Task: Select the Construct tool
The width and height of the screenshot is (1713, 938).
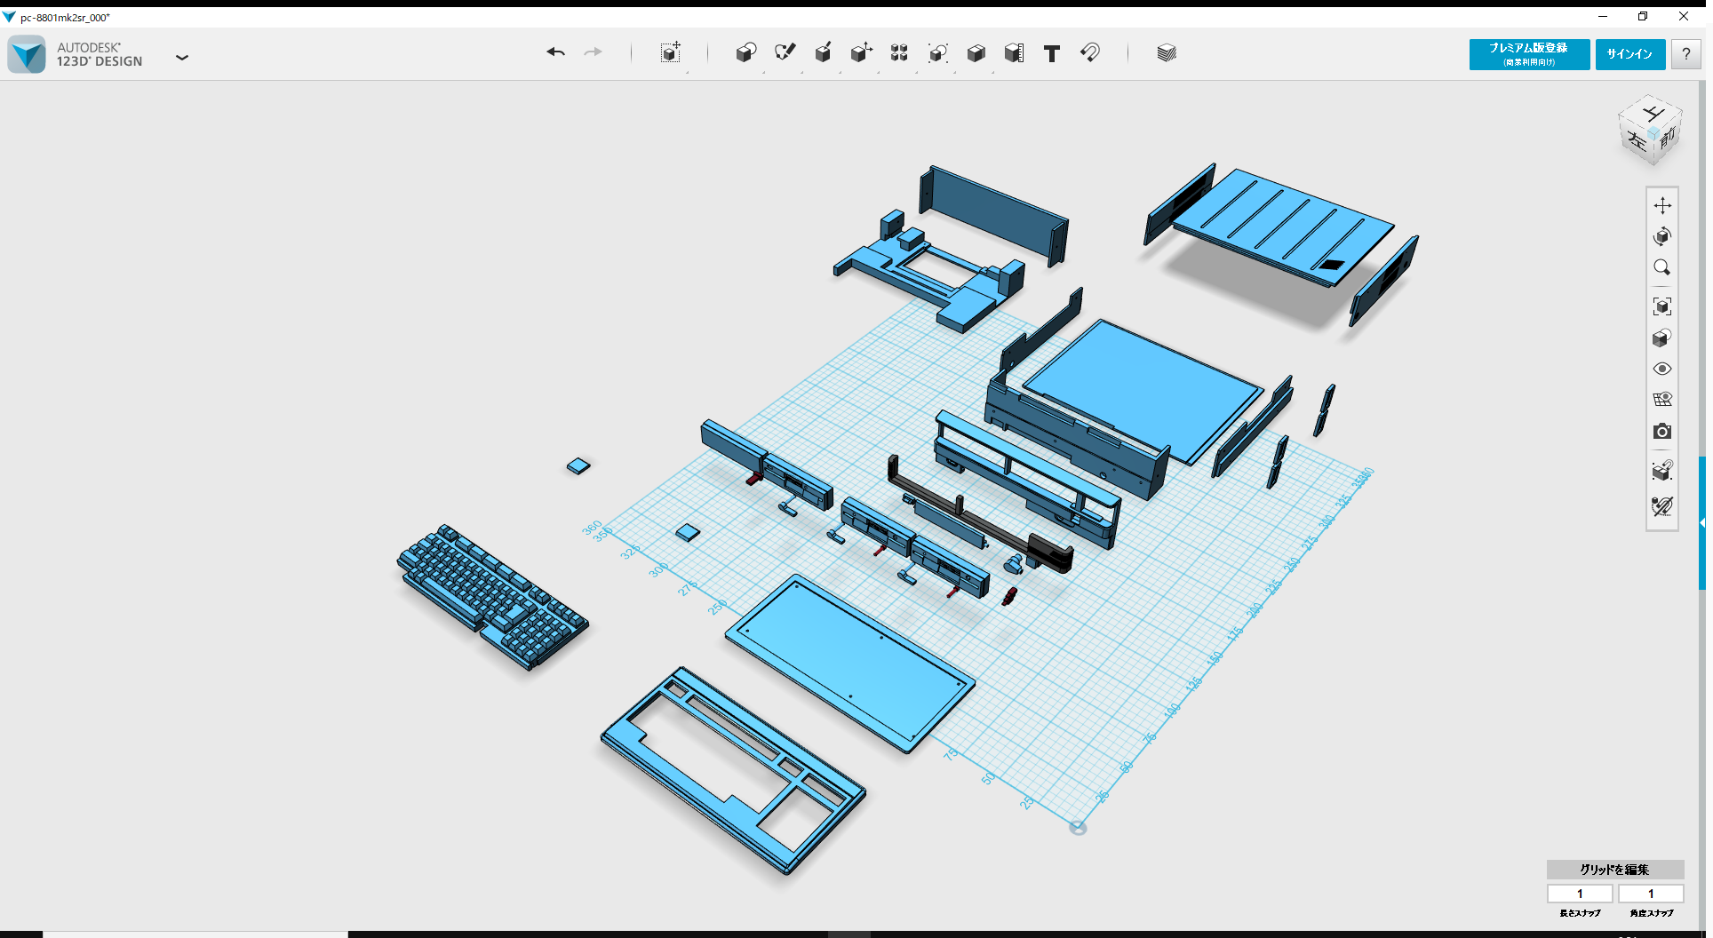Action: coord(824,52)
